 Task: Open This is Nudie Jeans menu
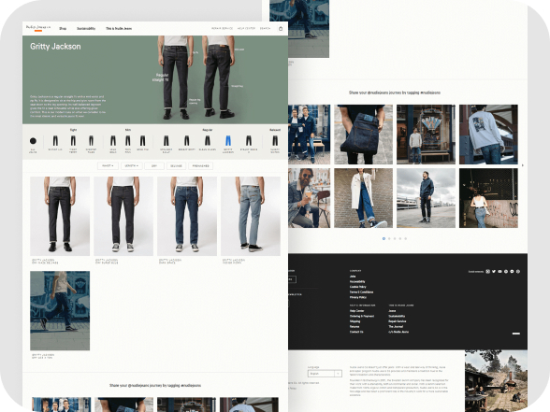[119, 28]
